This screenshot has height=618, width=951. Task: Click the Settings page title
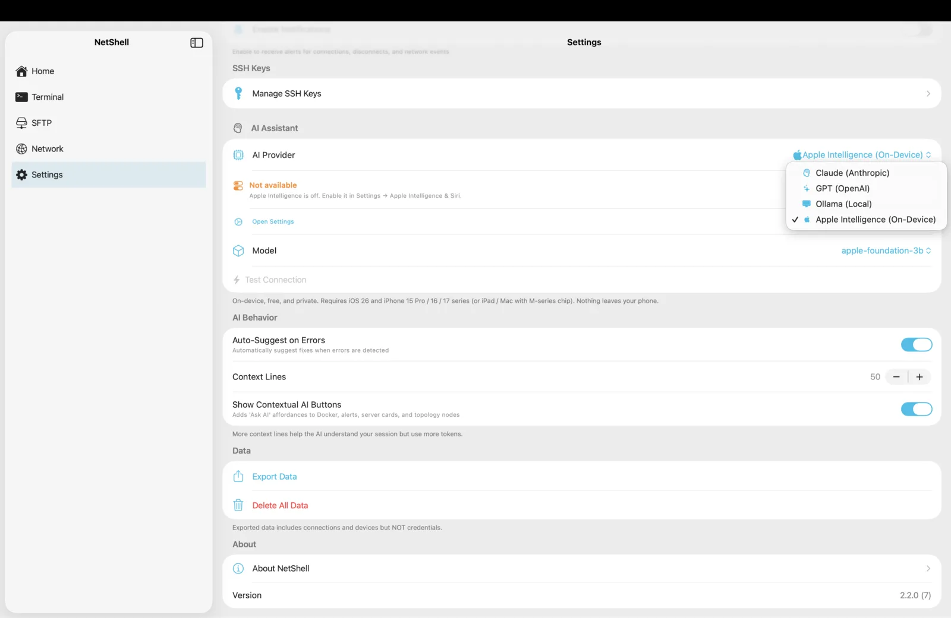pyautogui.click(x=584, y=42)
